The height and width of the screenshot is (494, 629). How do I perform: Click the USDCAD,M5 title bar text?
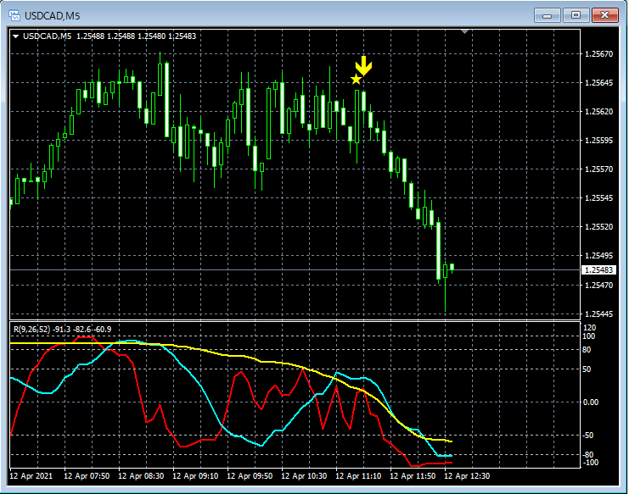[52, 15]
